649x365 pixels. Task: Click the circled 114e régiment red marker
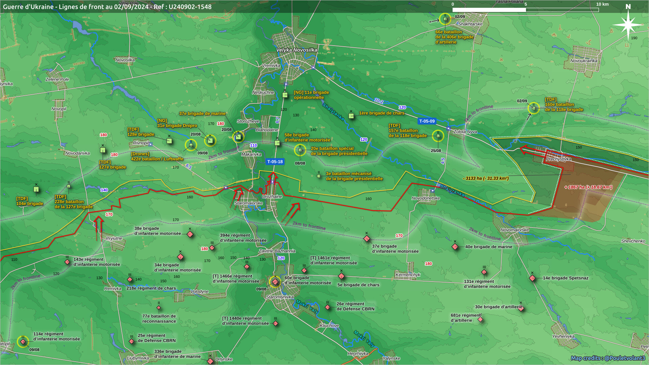click(x=23, y=342)
